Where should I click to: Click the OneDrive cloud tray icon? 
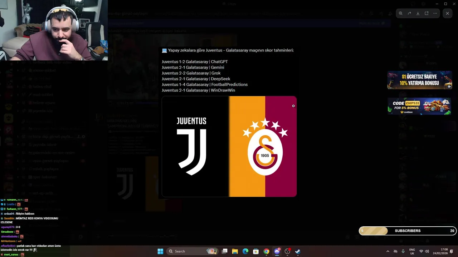coord(395,251)
